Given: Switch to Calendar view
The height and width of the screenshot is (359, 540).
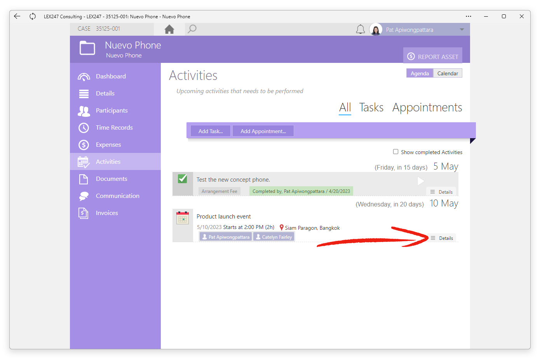Looking at the screenshot, I should [448, 73].
